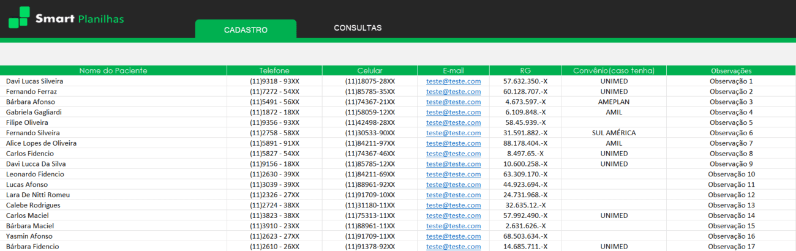
Task: Select the RG cell 14.685.711.-X
Action: pyautogui.click(x=525, y=247)
